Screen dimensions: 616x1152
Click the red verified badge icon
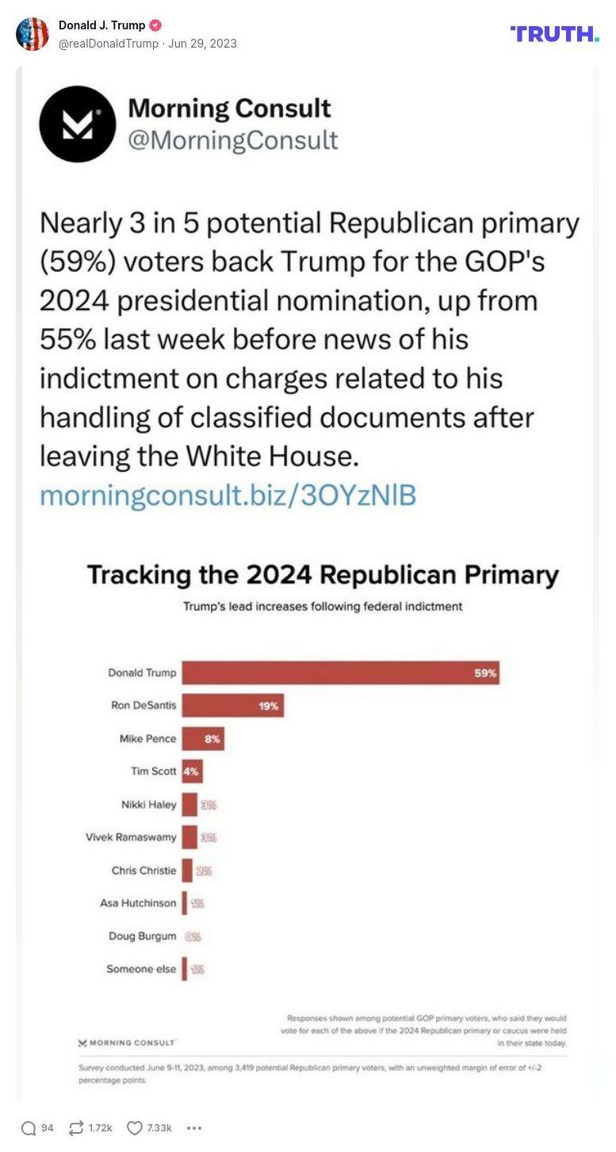(155, 25)
